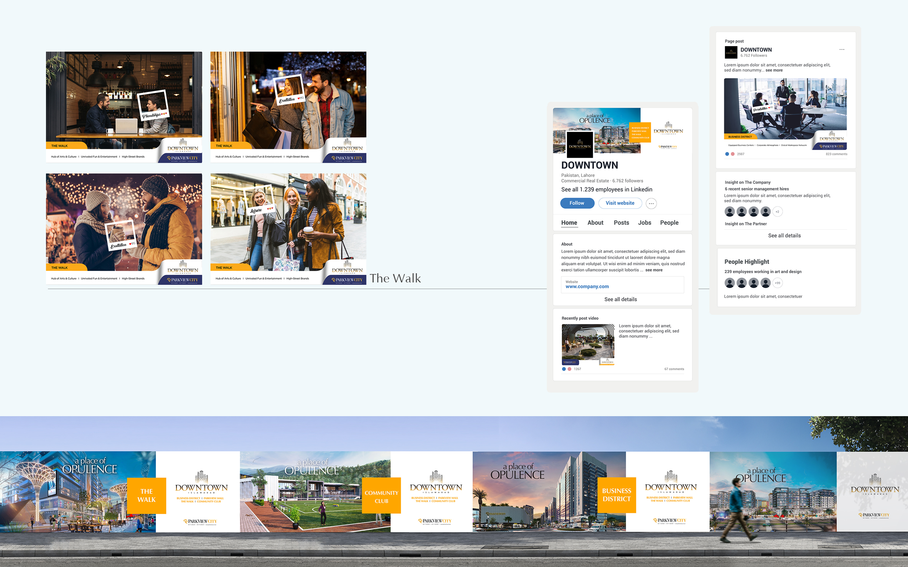Go to the People tab
This screenshot has height=567, width=908.
click(x=669, y=223)
